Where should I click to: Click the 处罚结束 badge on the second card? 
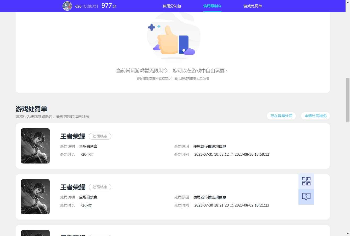coord(100,187)
